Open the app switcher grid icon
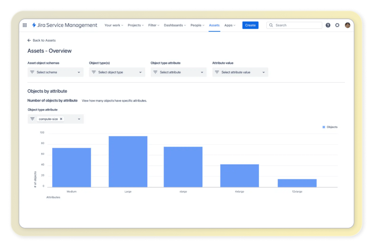 25,25
